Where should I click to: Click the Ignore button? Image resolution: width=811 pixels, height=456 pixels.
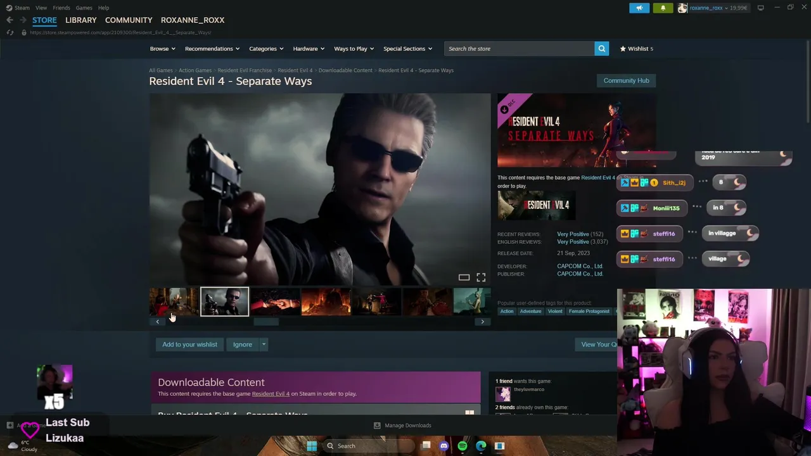coord(243,345)
